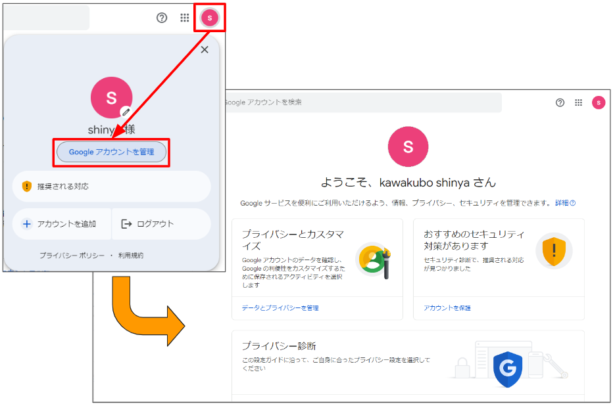Image resolution: width=615 pixels, height=406 pixels.
Task: Click the プライバシー診断 card title
Action: click(x=279, y=346)
